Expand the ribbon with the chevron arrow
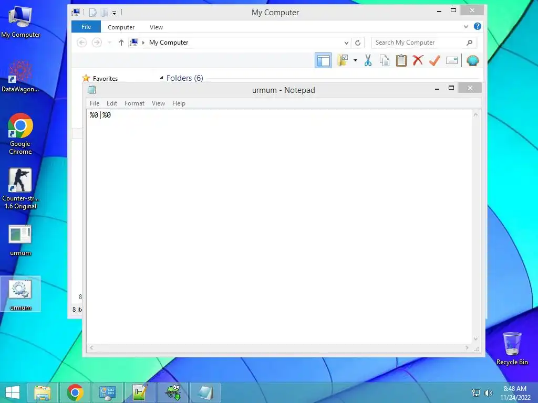 pyautogui.click(x=466, y=26)
